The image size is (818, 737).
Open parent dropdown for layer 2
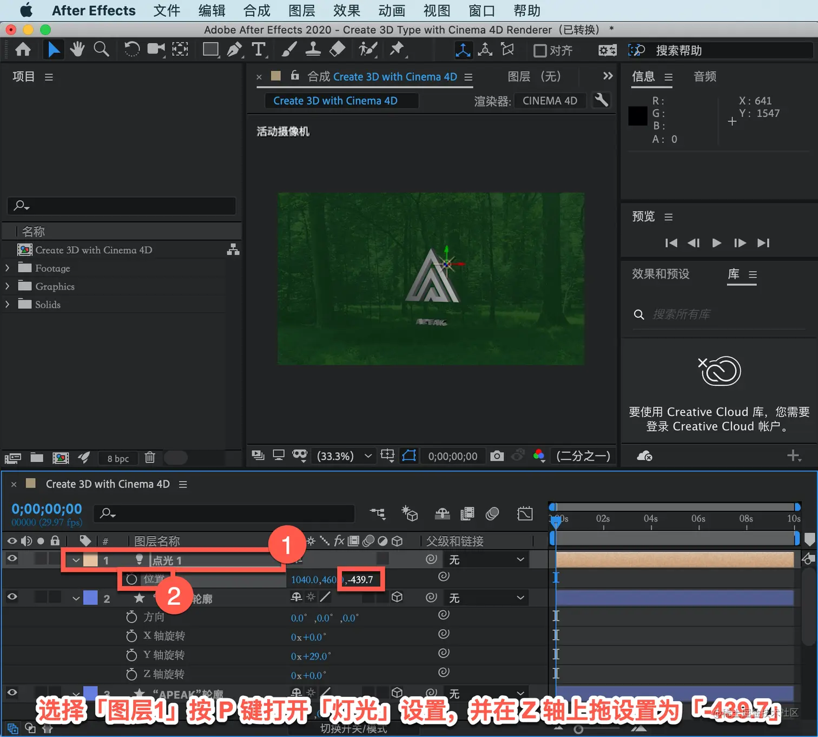486,598
